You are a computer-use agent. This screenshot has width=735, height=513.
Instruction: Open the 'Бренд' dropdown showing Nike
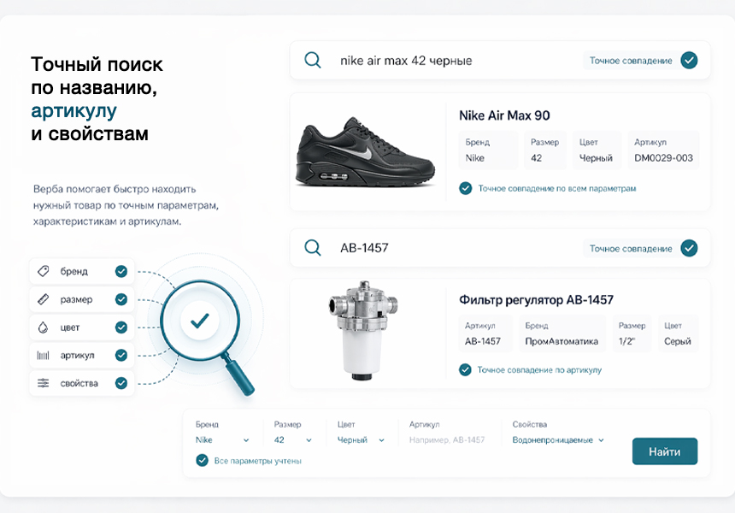[222, 439]
